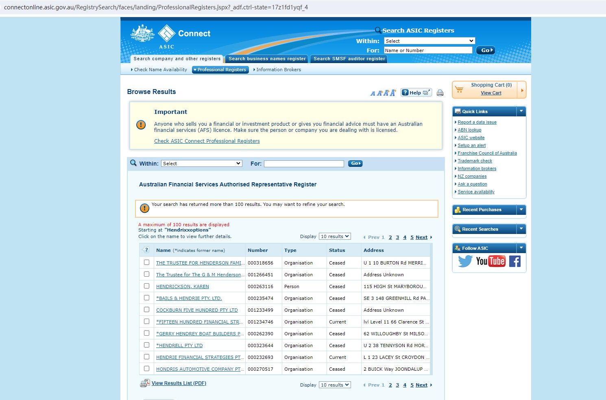The height and width of the screenshot is (400, 606).
Task: Tick the checkbox for HENDRICKSON, KAREN
Action: [x=146, y=286]
